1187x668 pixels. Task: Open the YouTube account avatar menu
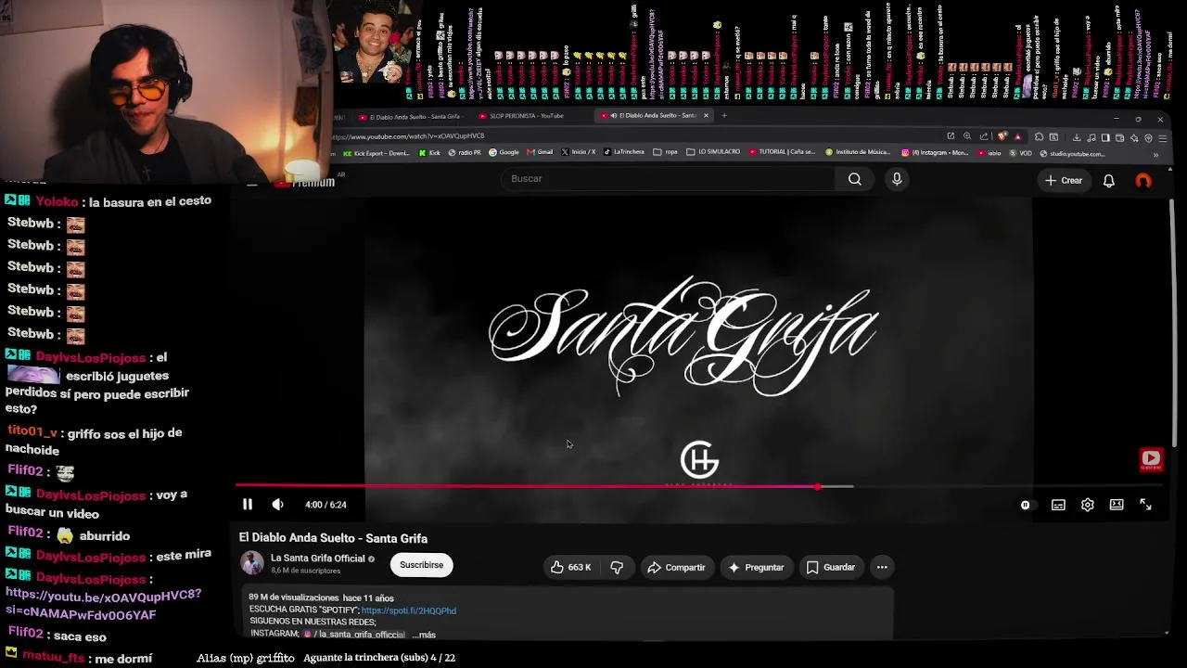click(x=1143, y=181)
